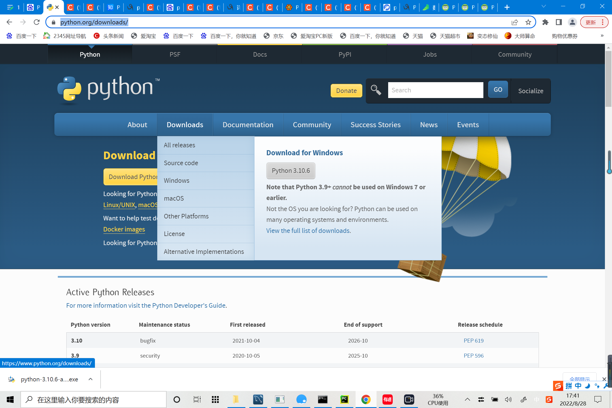Select the PSF top navigation tab
Image resolution: width=612 pixels, height=408 pixels.
click(175, 54)
